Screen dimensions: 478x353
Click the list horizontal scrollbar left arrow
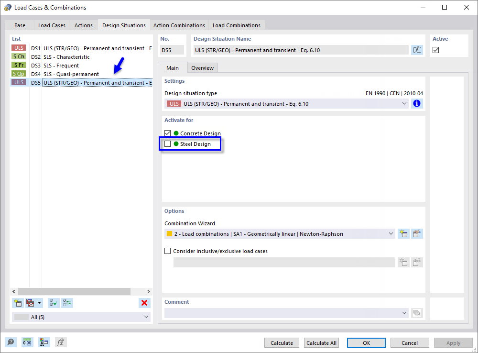click(14, 291)
